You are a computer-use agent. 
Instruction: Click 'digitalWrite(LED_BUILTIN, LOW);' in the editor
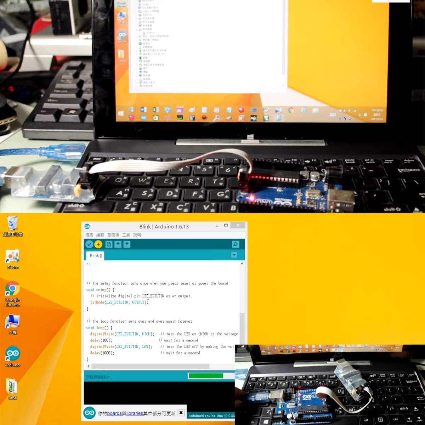[x=121, y=347]
